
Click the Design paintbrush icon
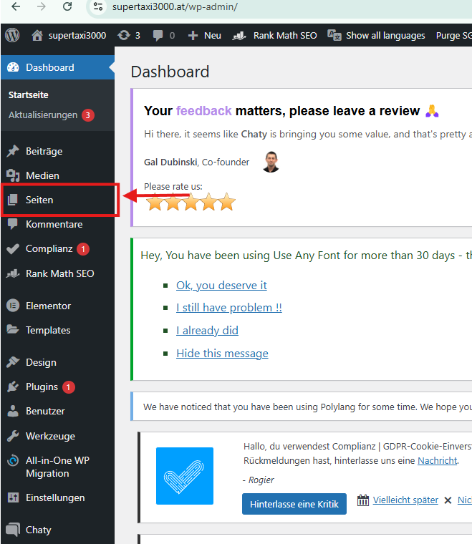pos(13,362)
